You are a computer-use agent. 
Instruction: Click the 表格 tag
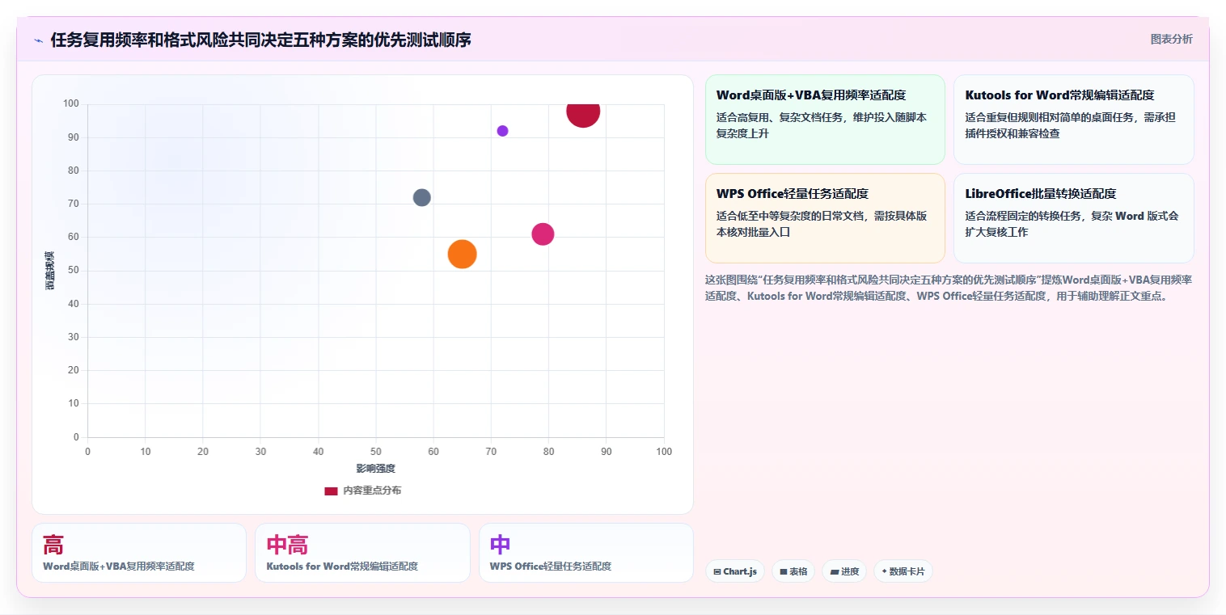pos(793,571)
